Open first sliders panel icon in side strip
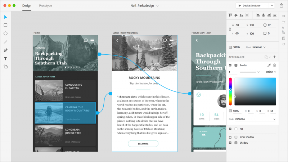Image resolution: width=288 pixels, height=162 pixels. click(x=284, y=16)
